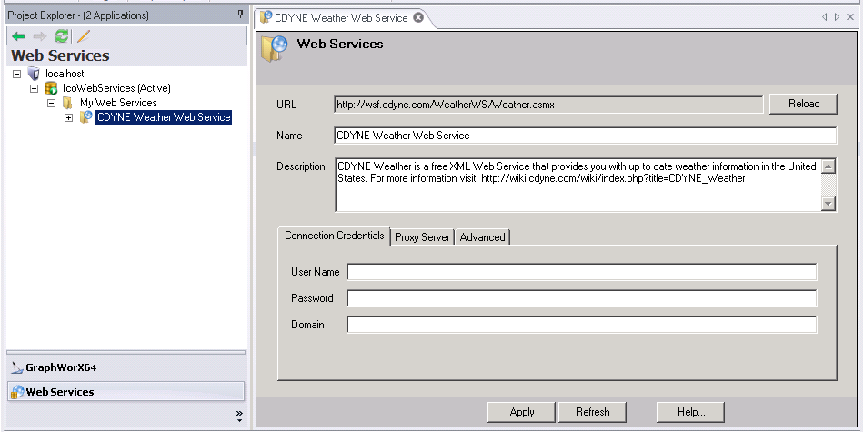Click the My Web Services folder
Screen dimensions: 864x432
(x=117, y=103)
